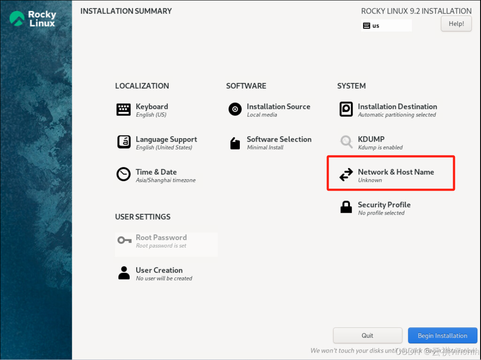Click the LOCALIZATION section heading
481x360 pixels.
142,86
